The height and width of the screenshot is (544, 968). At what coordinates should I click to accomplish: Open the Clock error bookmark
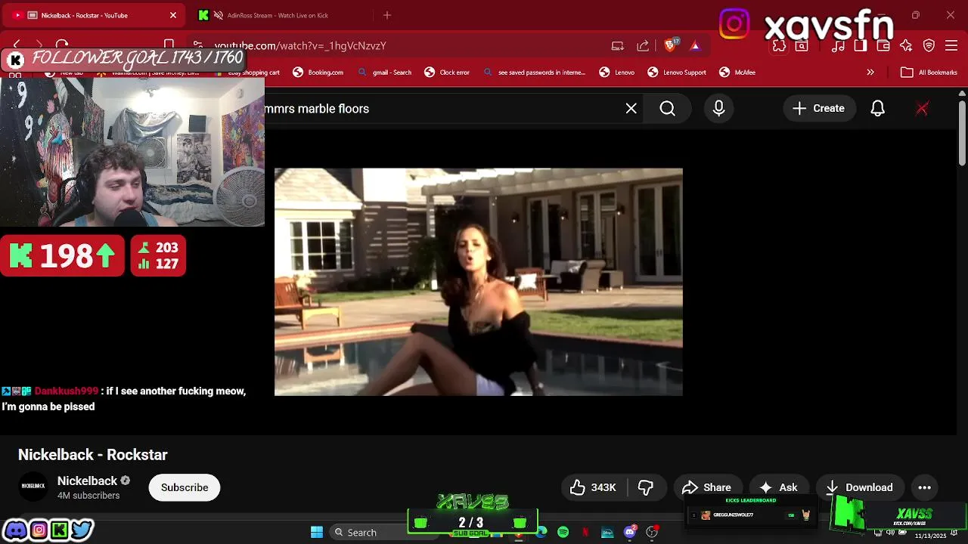point(447,73)
